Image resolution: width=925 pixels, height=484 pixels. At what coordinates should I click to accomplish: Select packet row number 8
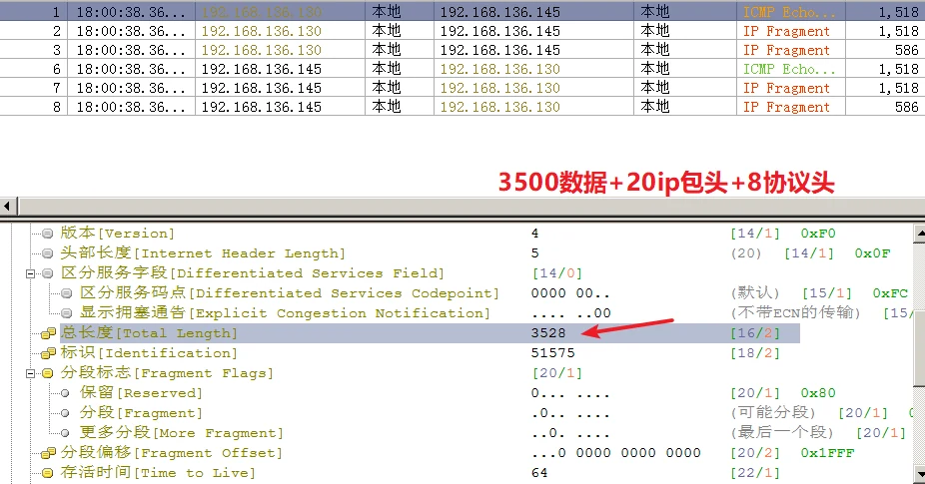tap(462, 106)
